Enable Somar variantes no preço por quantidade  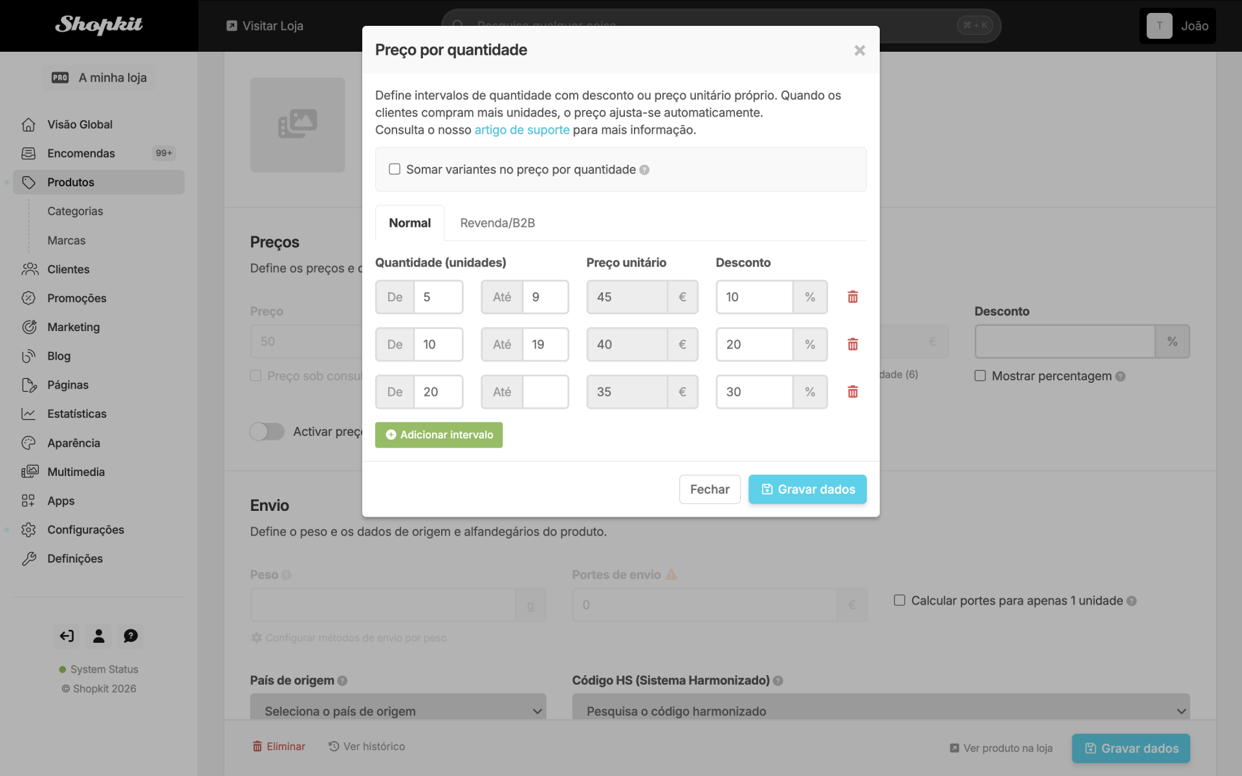[x=395, y=169]
